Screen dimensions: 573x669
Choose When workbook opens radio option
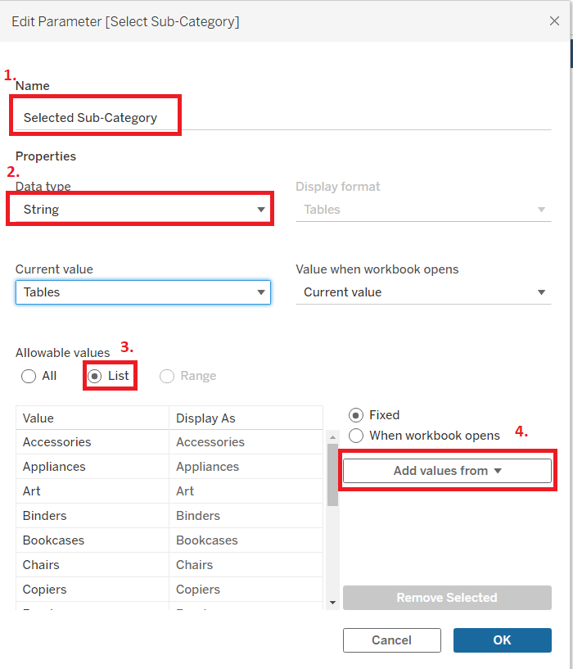point(356,436)
